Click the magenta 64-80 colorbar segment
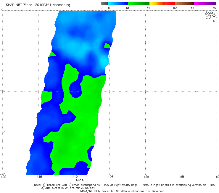The image size is (219, 193). pyautogui.click(x=205, y=4)
